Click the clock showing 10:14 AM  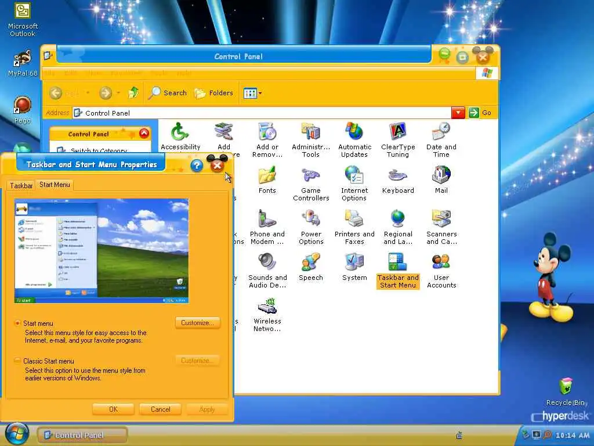coord(573,436)
